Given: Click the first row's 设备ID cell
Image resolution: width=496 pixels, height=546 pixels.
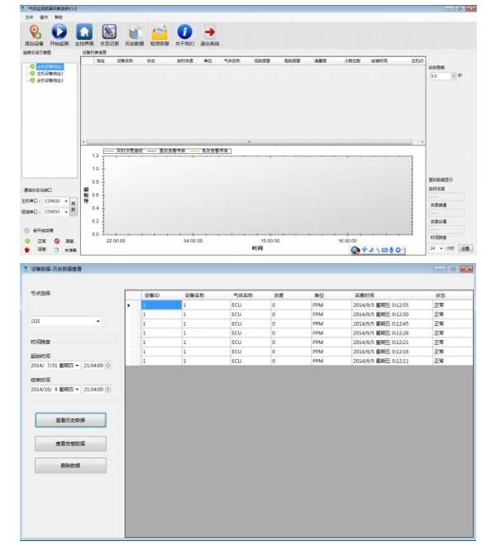Looking at the screenshot, I should click(x=160, y=304).
